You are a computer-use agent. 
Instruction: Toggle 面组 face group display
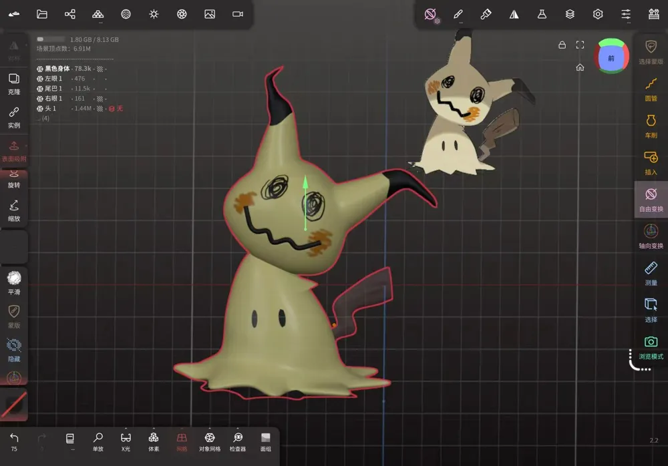266,442
